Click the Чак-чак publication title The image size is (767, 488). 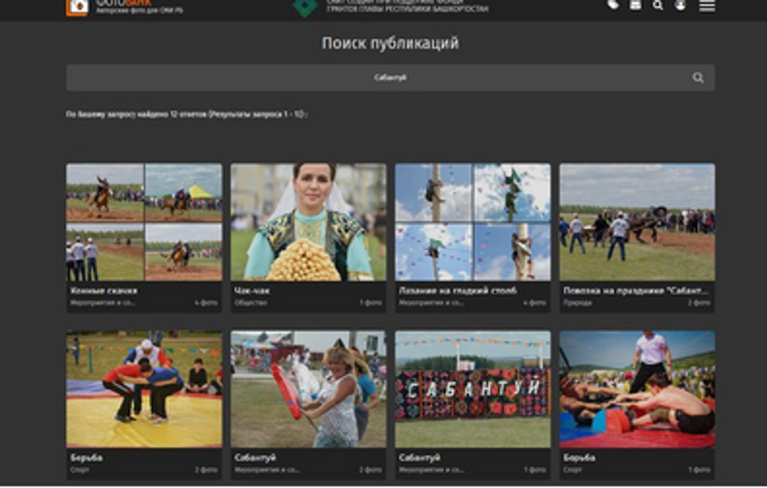point(252,290)
